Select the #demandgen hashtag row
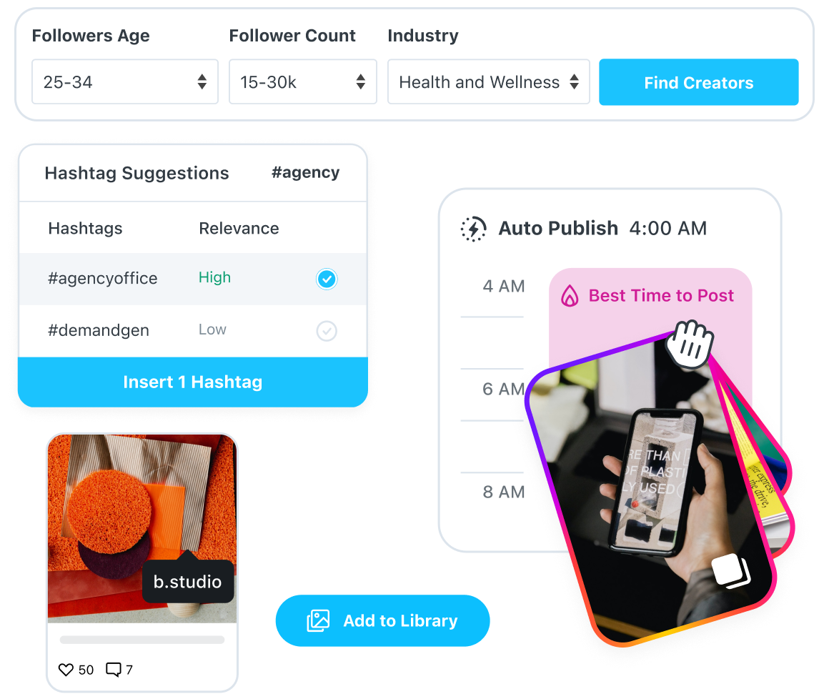 click(193, 330)
